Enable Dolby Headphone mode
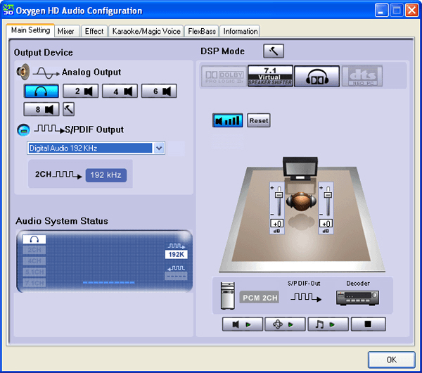 [x=316, y=76]
